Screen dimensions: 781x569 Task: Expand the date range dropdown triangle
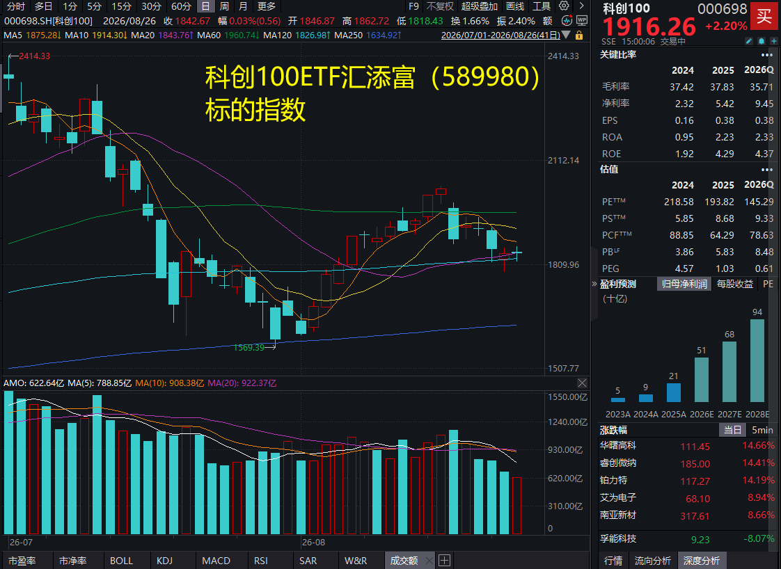coord(567,35)
